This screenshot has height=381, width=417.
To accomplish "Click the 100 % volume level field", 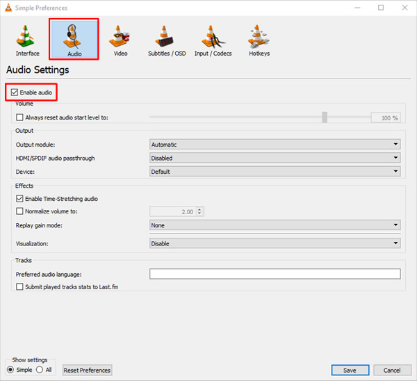I will (386, 117).
